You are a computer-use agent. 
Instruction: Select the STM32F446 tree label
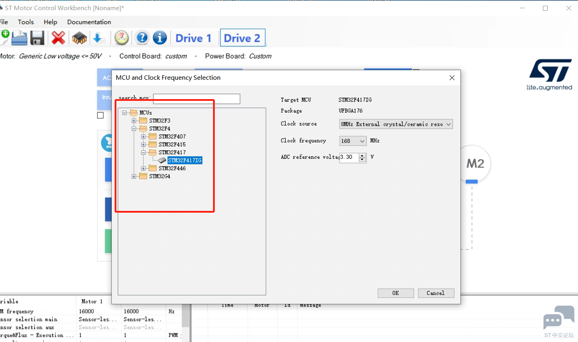(x=172, y=168)
